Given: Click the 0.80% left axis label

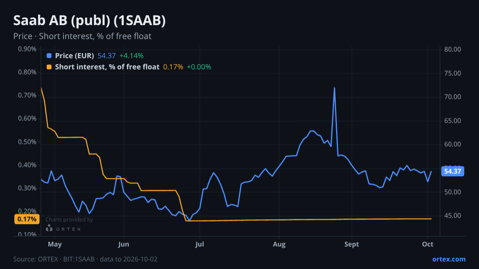Looking at the screenshot, I should (27, 73).
